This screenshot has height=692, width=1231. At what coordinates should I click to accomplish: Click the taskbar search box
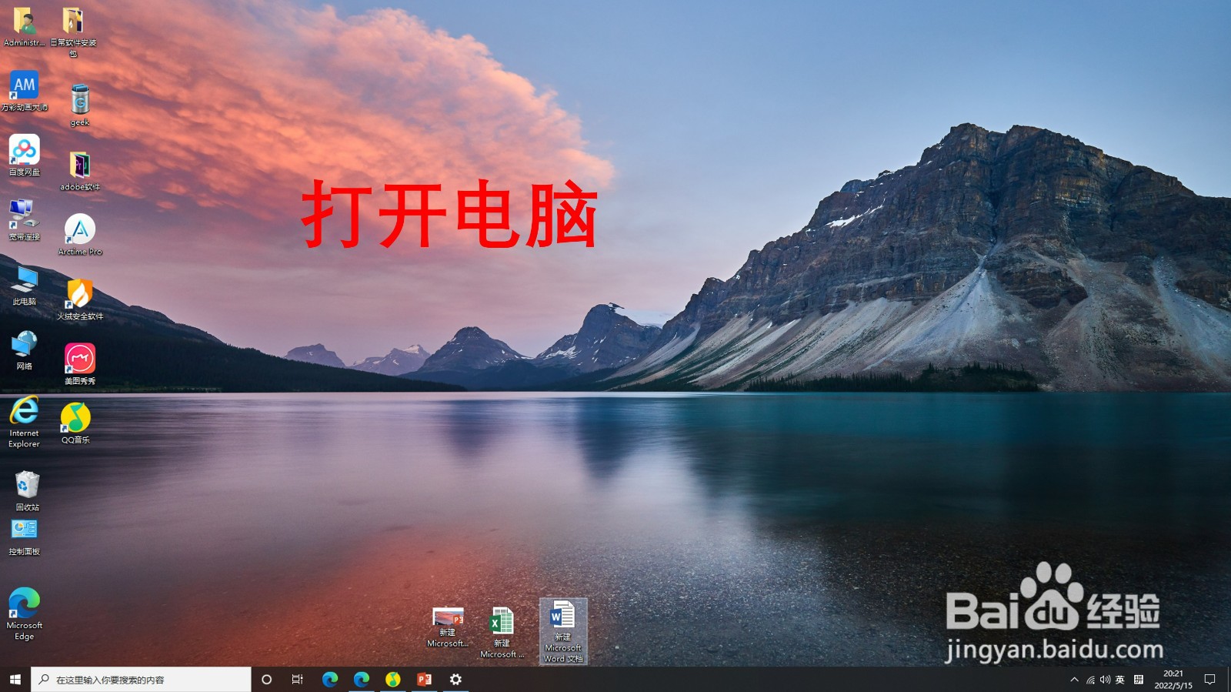[141, 680]
